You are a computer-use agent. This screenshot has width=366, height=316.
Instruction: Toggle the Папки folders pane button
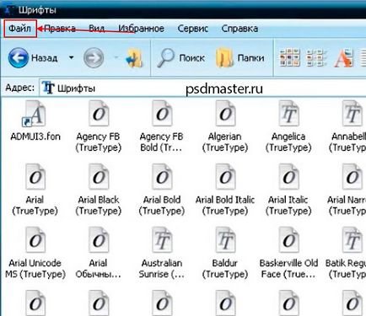240,58
